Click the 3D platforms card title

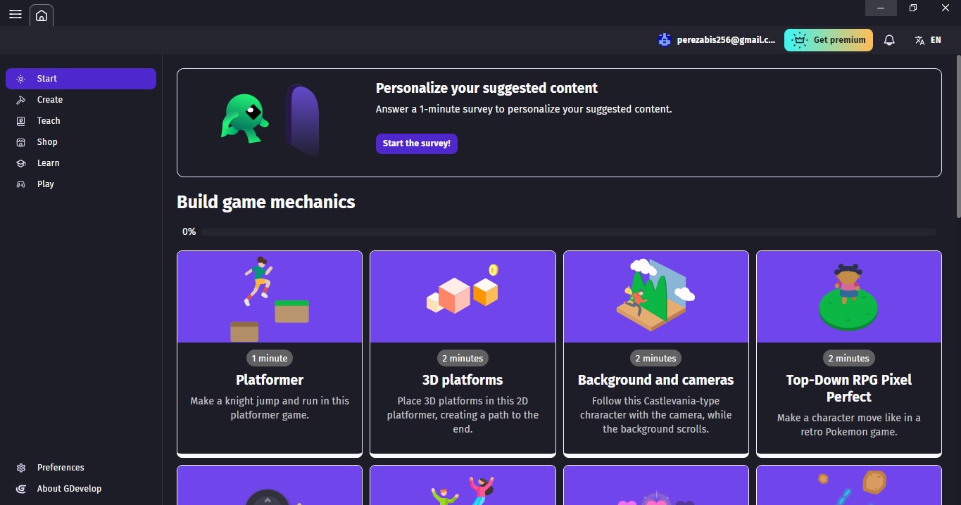pyautogui.click(x=463, y=380)
